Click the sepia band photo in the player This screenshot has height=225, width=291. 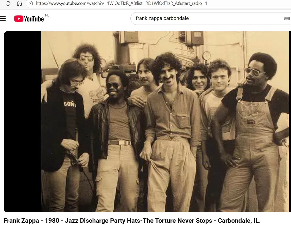165,122
